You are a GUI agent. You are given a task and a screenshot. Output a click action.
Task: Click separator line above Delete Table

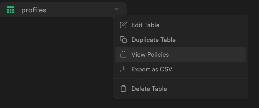(x=181, y=79)
